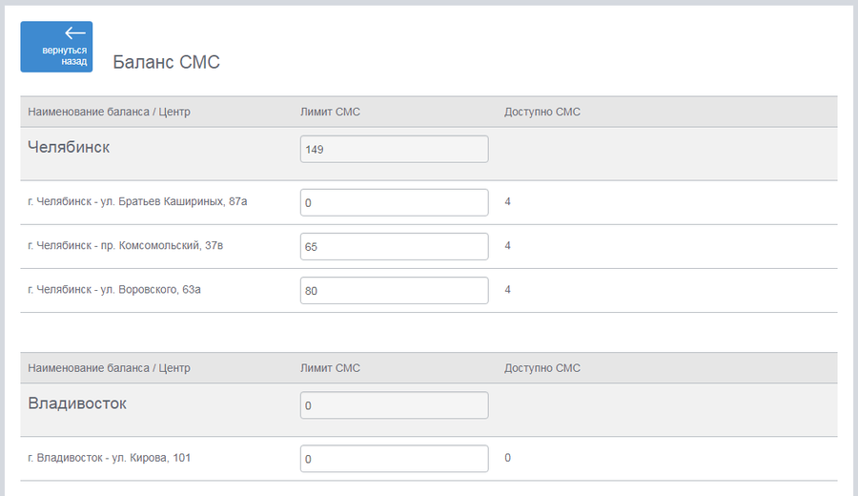The height and width of the screenshot is (496, 858).
Task: Click 'Лимит СМС' header in Владивосток table
Action: 330,368
